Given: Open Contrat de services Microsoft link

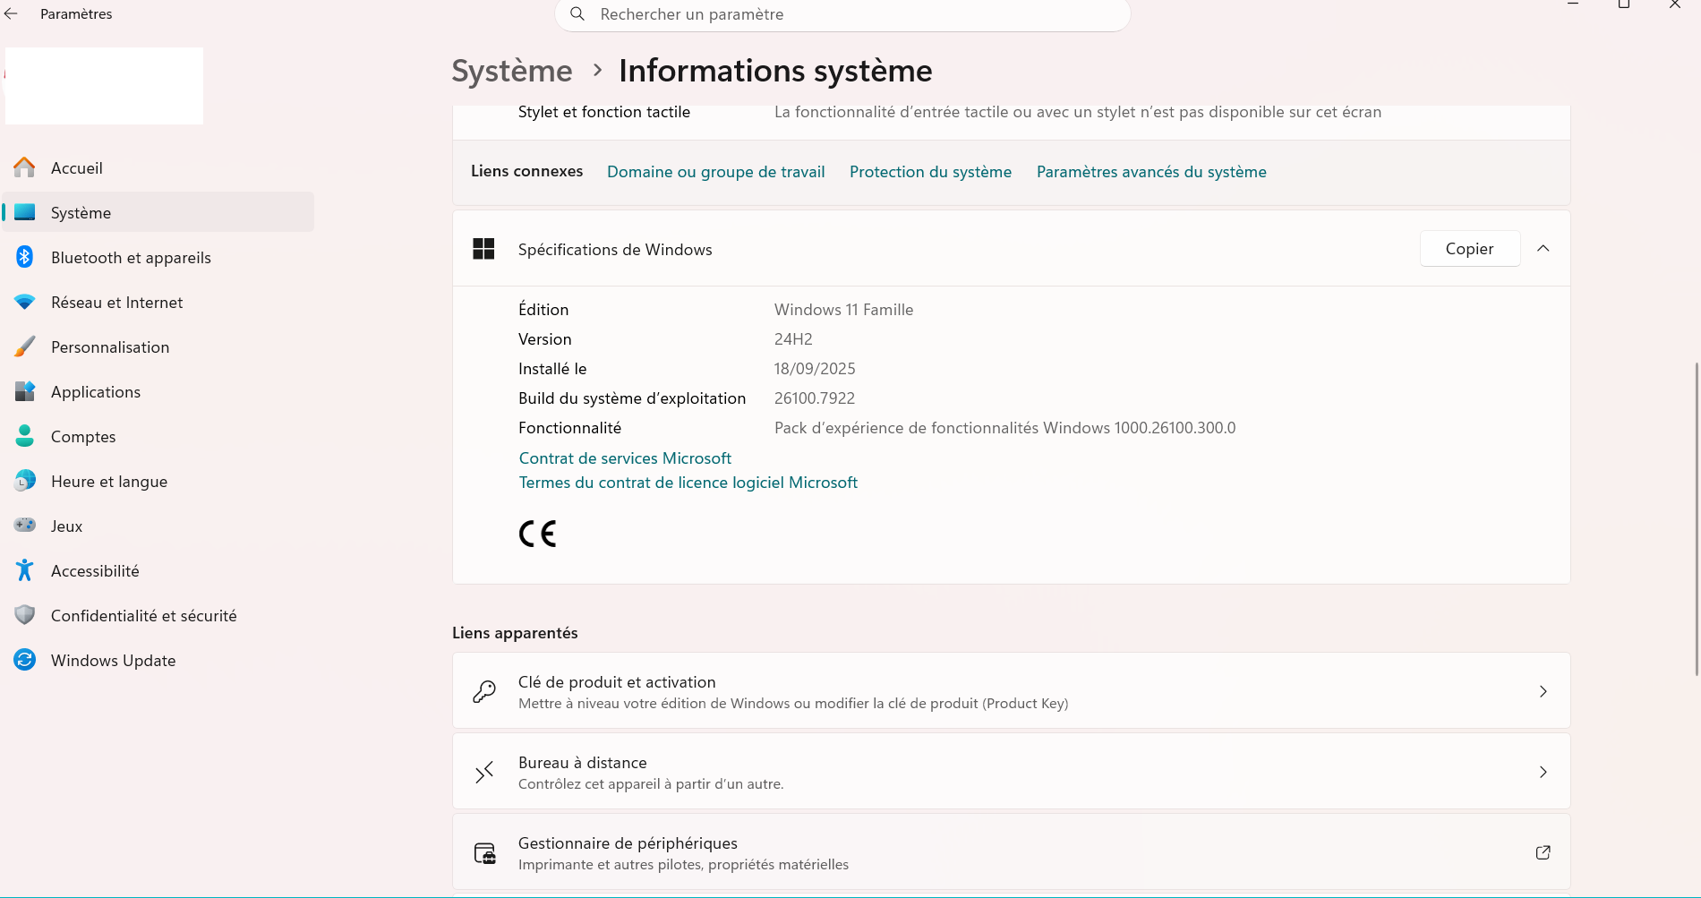Looking at the screenshot, I should 625,458.
